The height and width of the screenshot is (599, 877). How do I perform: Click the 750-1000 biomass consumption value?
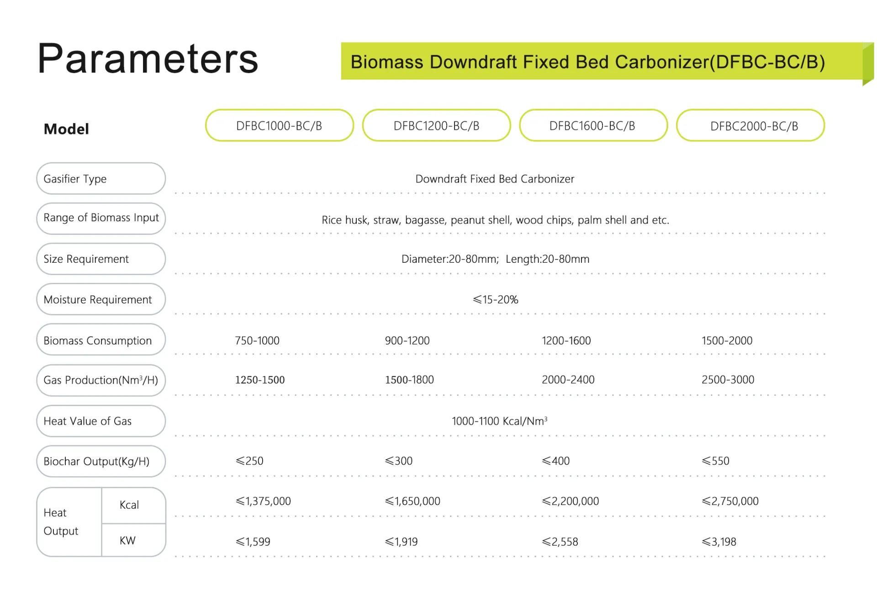click(x=257, y=341)
